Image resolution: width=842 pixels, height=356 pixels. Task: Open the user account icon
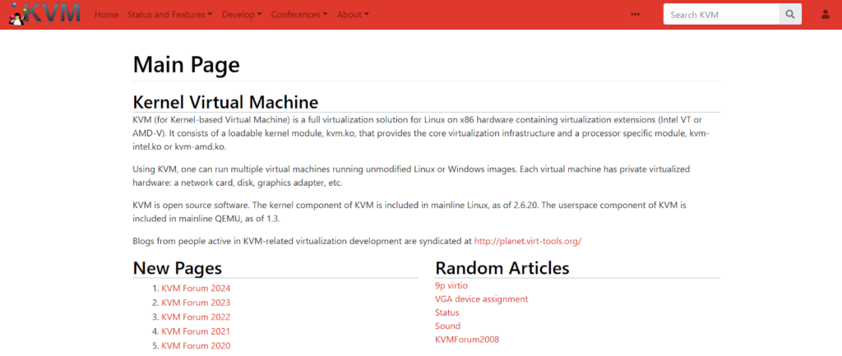pyautogui.click(x=826, y=15)
